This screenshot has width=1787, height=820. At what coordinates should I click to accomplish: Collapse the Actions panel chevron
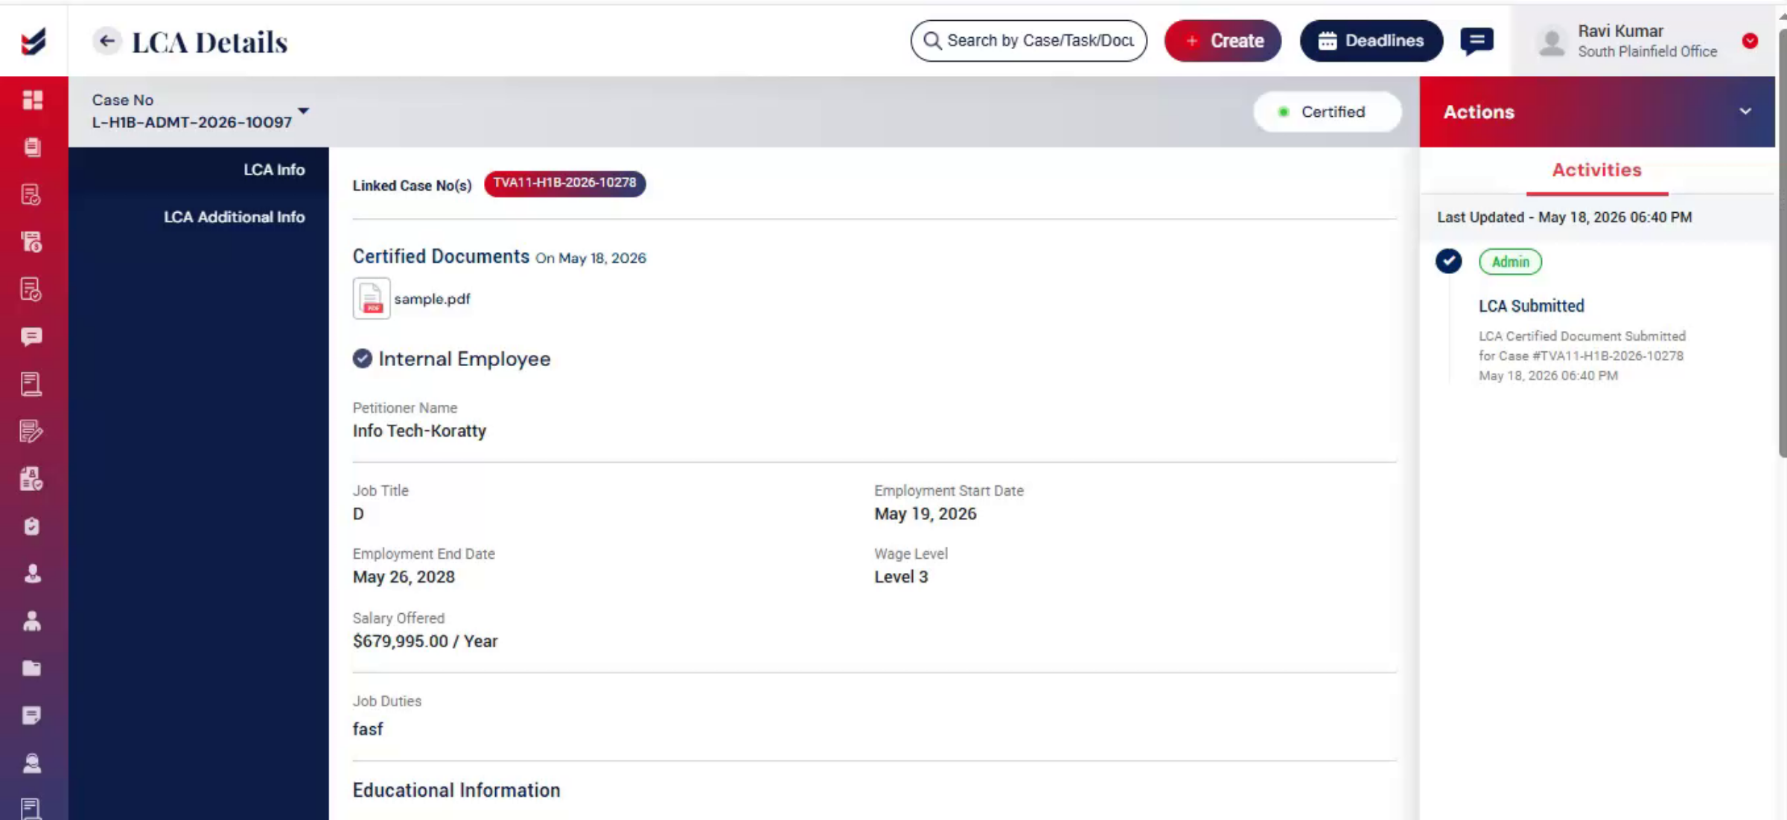point(1745,112)
